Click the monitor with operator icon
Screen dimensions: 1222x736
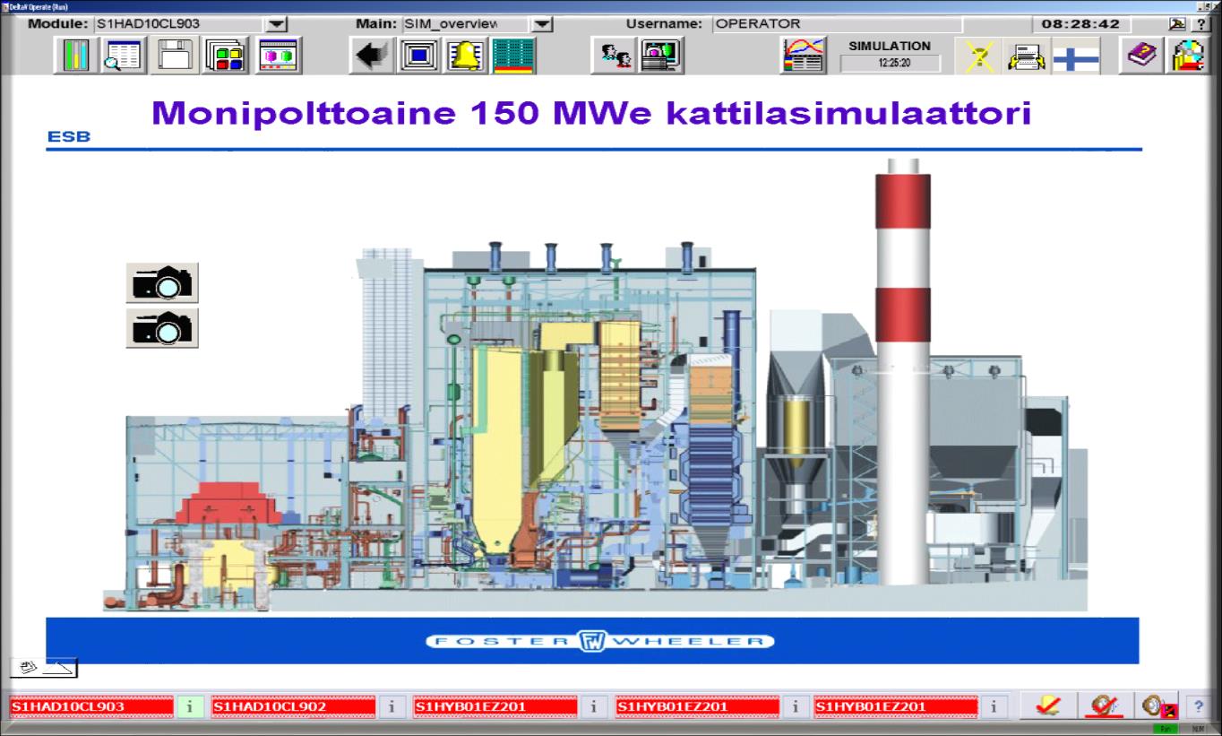660,56
